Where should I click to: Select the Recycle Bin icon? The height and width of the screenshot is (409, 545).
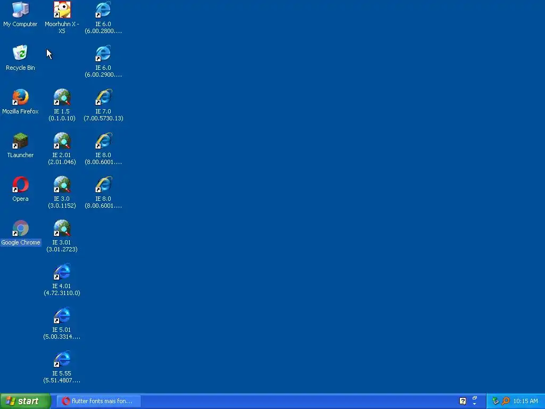[20, 58]
